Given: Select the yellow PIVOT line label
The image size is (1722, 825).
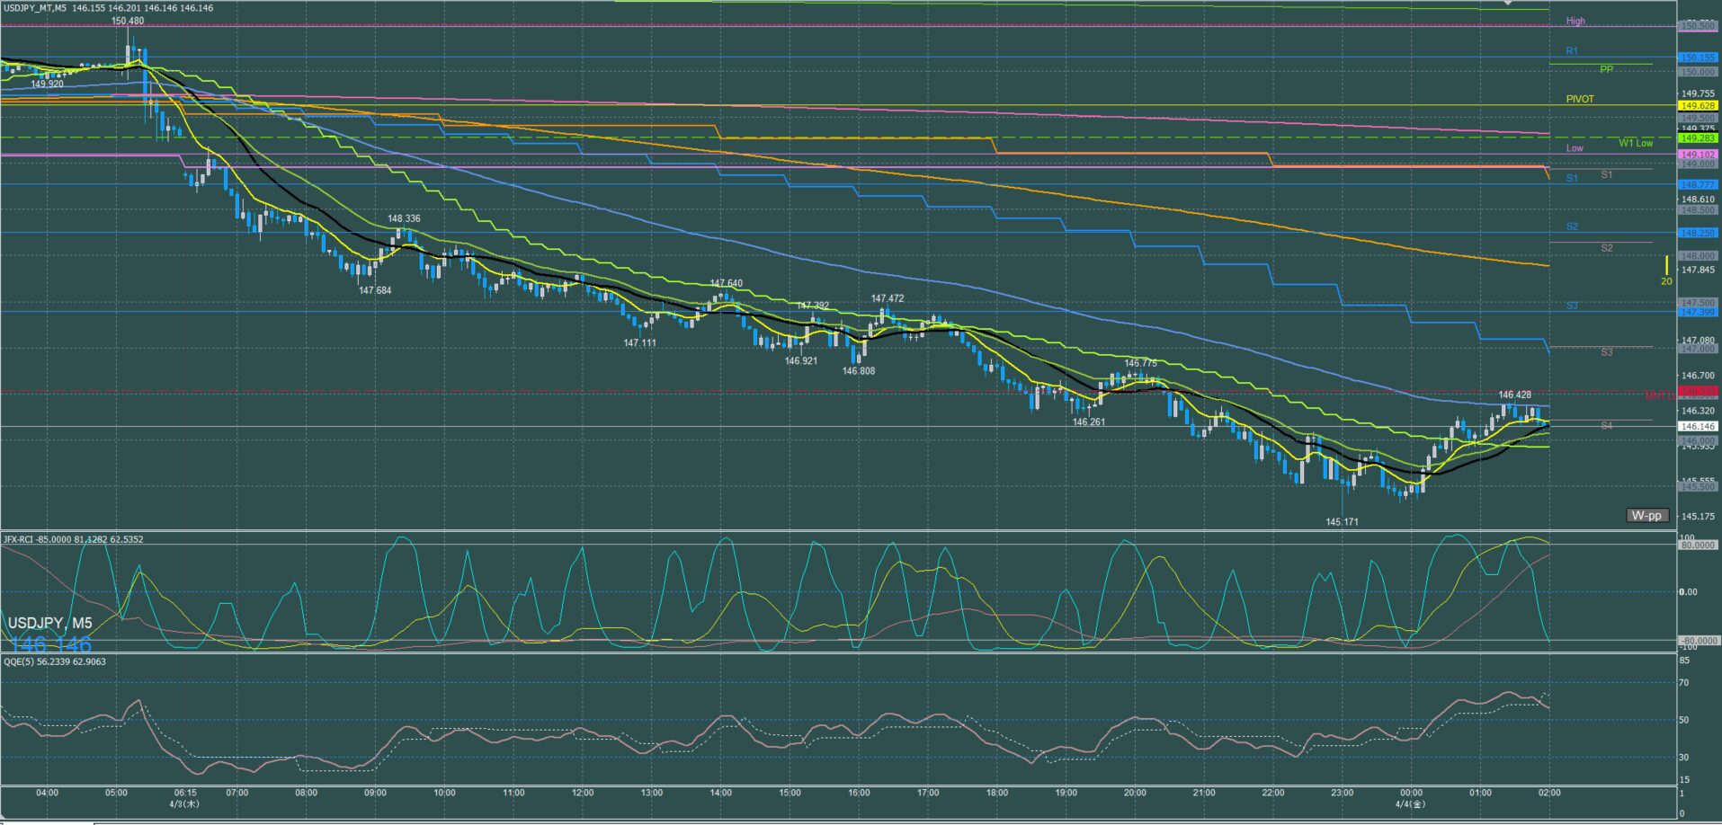Looking at the screenshot, I should (x=1580, y=99).
